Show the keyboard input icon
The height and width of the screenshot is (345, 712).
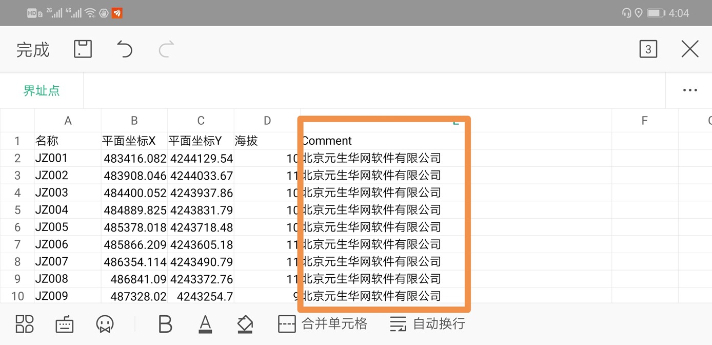(x=65, y=324)
